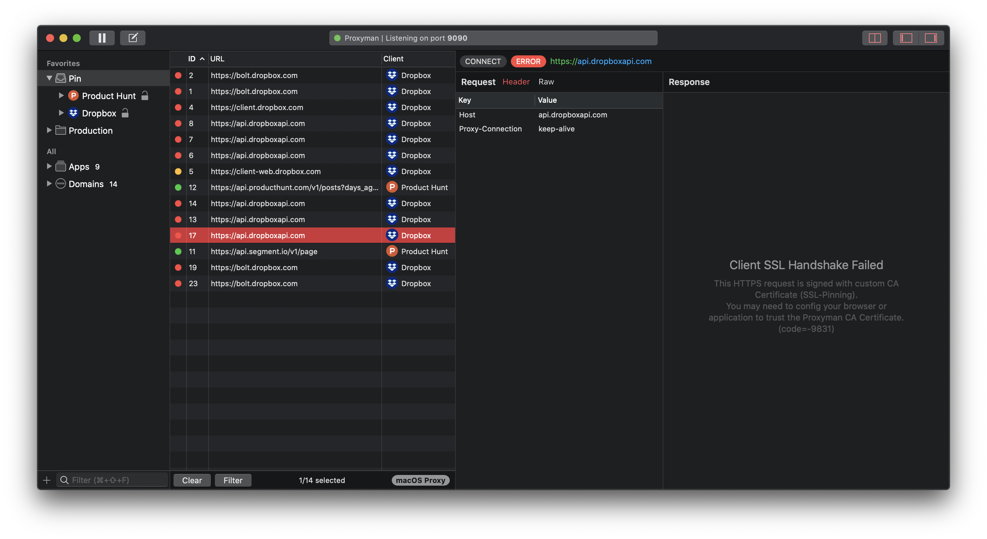This screenshot has height=539, width=987.
Task: Click the Dropbox icon on row 17
Action: [x=392, y=235]
